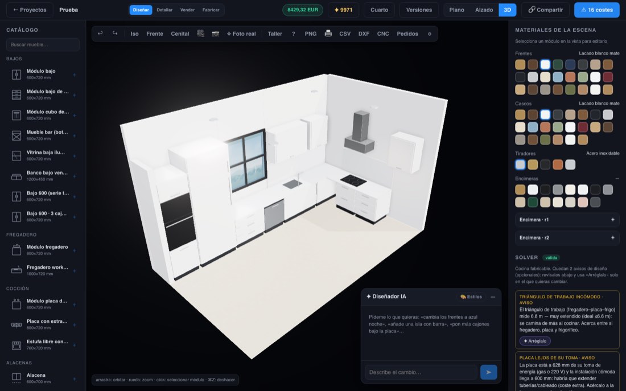Open the credits counter showing 9971
This screenshot has height=391, width=626.
pyautogui.click(x=343, y=10)
